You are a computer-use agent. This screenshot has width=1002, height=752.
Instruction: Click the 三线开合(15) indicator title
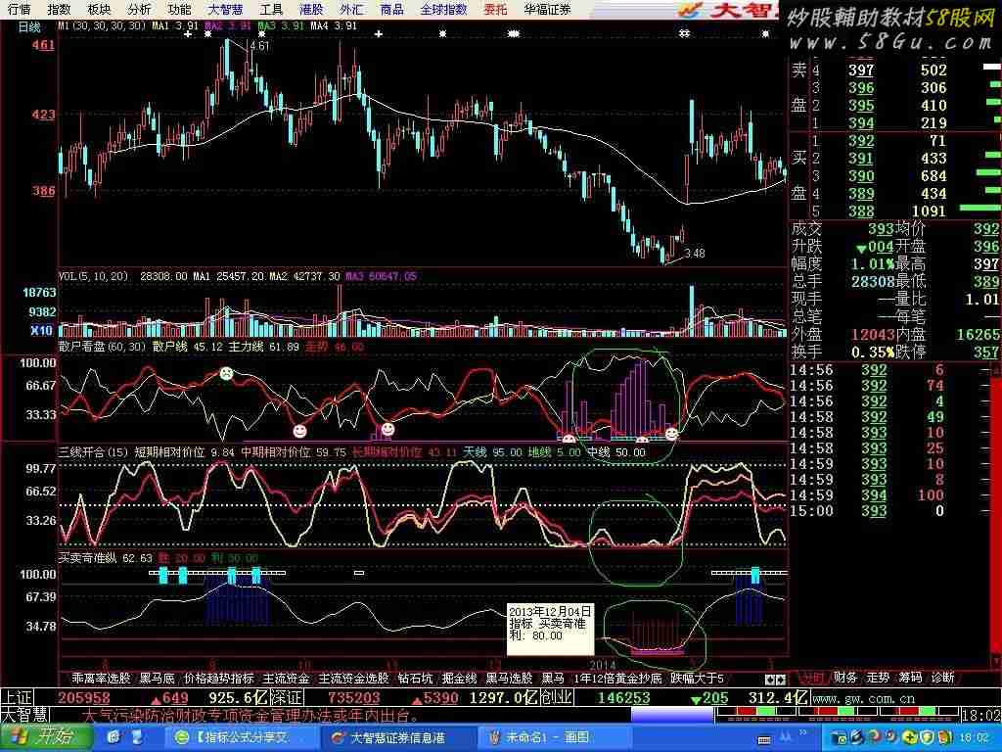[x=93, y=452]
